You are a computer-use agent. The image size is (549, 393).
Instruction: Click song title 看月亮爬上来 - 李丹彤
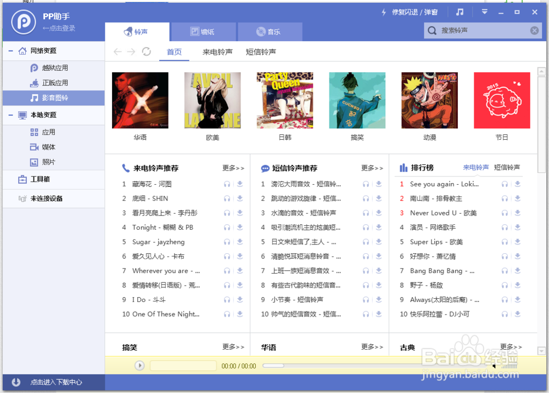coord(165,213)
